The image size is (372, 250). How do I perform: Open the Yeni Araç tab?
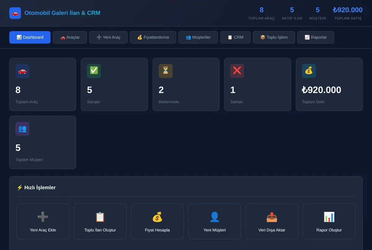(x=108, y=37)
